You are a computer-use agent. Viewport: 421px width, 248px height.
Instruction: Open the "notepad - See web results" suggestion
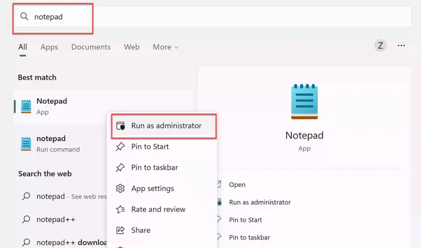coord(65,197)
